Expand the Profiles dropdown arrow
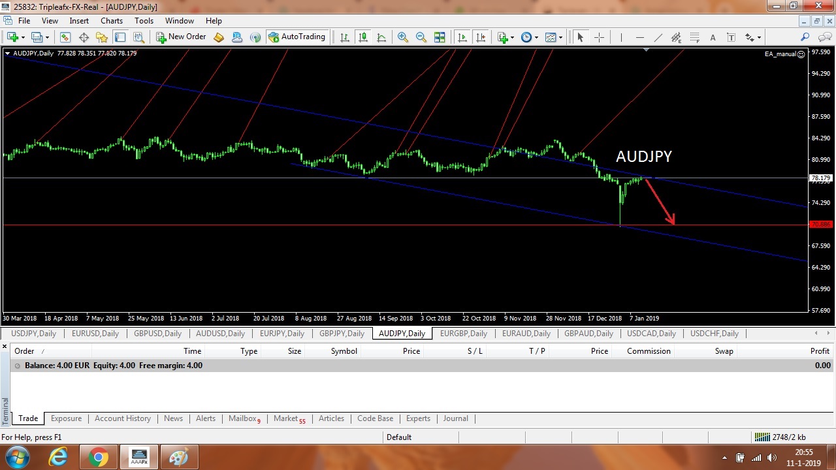This screenshot has width=836, height=470. tap(47, 37)
